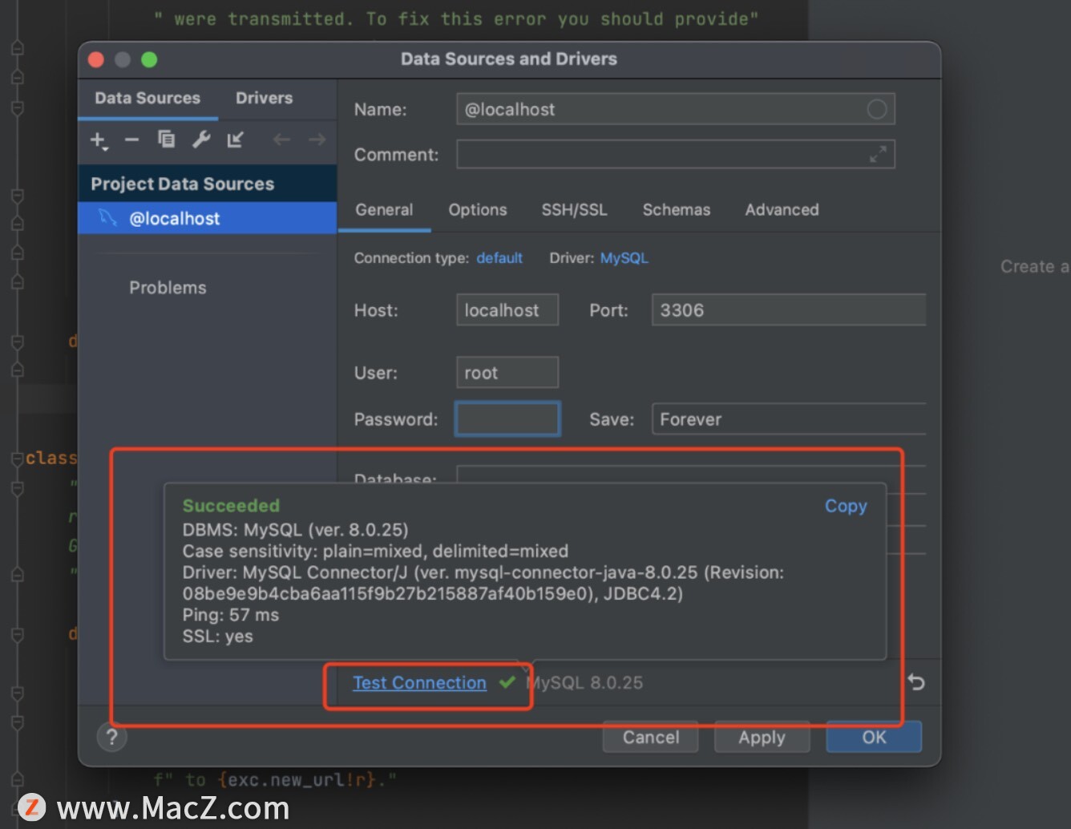Click the 'Ping: 57 ms' line

pyautogui.click(x=231, y=615)
